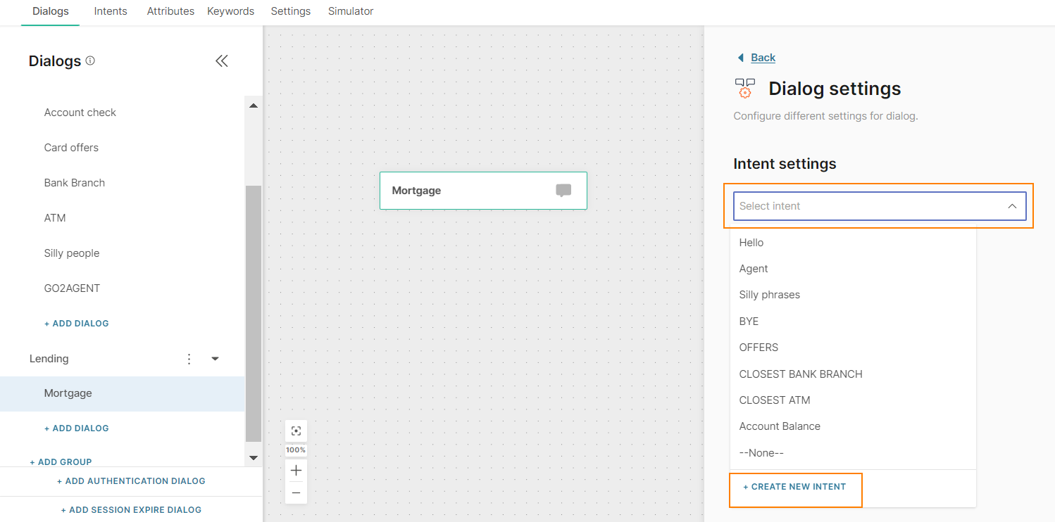The width and height of the screenshot is (1055, 522).
Task: Go back using the Back link
Action: 763,58
